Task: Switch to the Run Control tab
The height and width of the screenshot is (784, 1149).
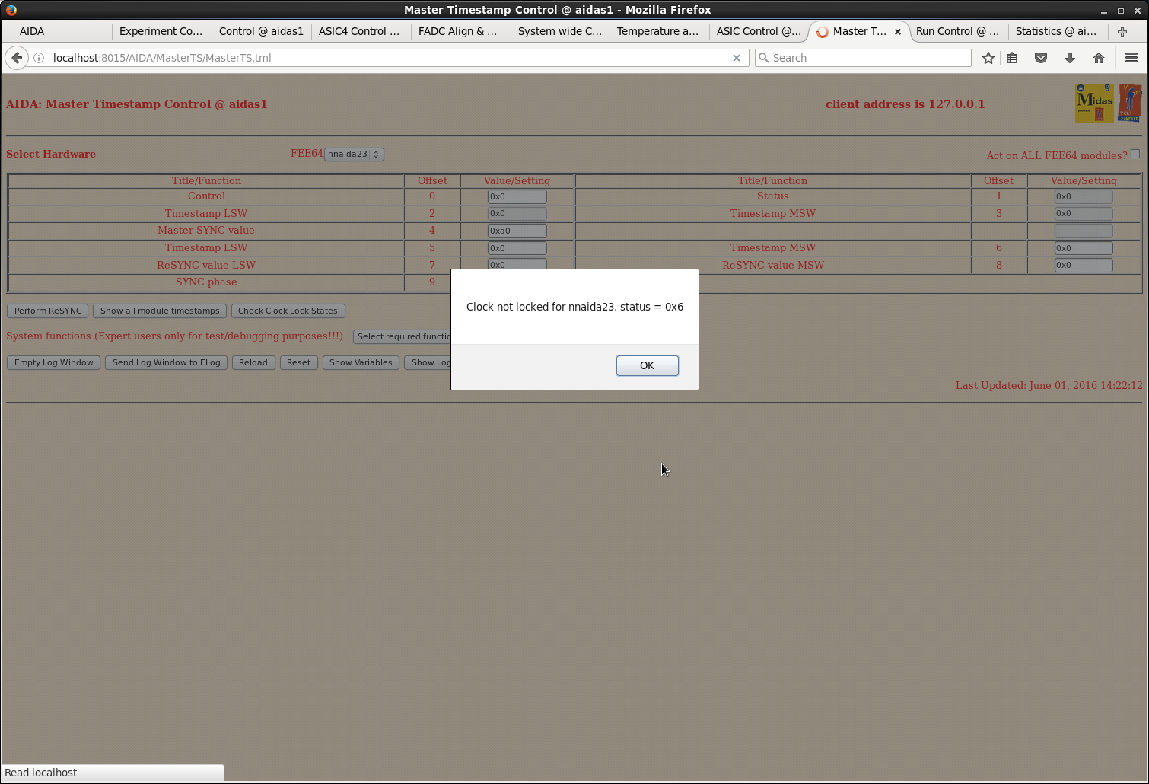Action: click(959, 31)
